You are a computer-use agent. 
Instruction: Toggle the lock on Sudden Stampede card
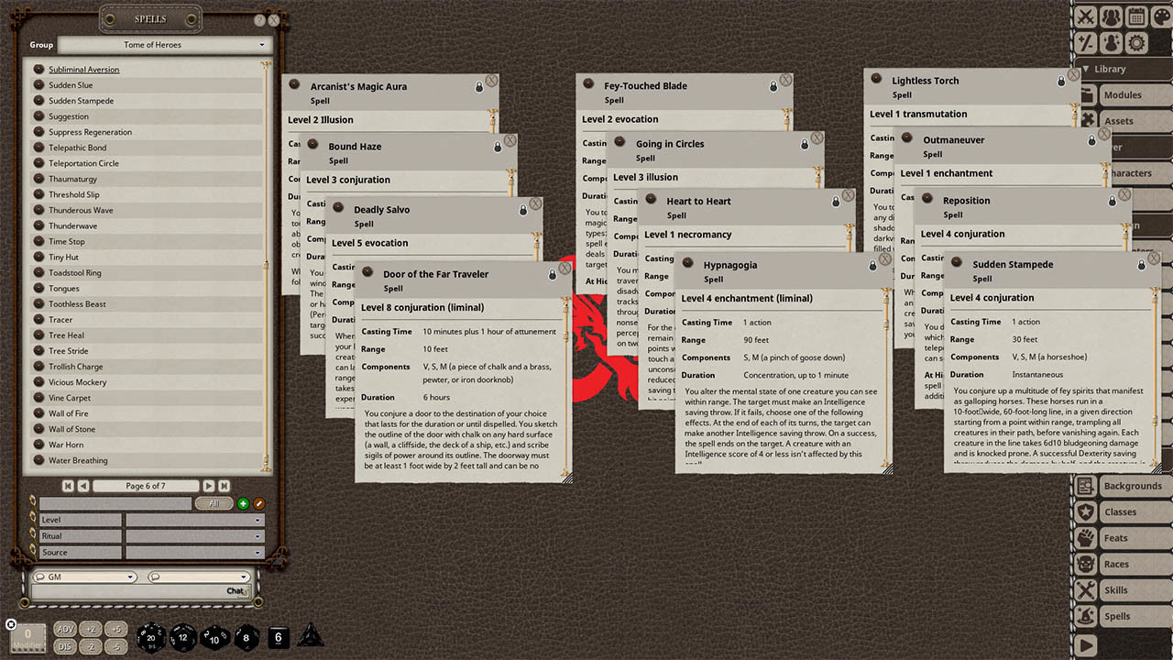tap(1141, 264)
